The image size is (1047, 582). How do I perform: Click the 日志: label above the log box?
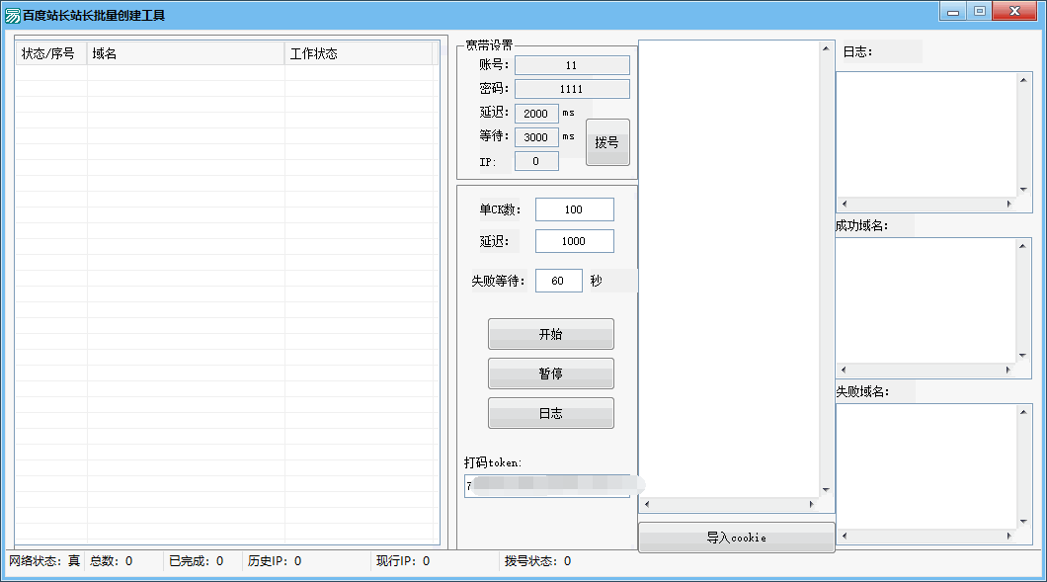tap(858, 51)
